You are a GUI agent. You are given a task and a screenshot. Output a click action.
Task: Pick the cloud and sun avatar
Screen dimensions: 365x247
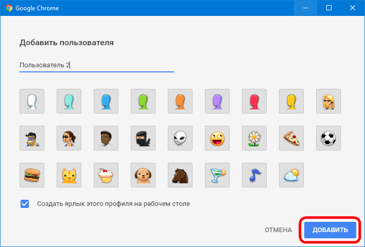(291, 175)
